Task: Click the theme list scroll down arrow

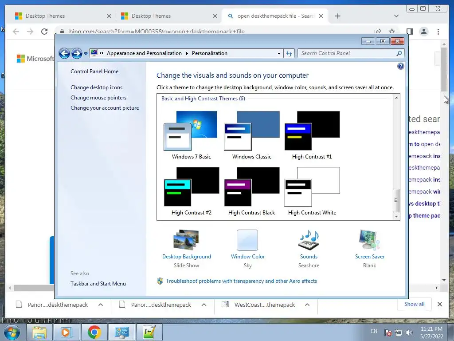Action: pos(396,216)
